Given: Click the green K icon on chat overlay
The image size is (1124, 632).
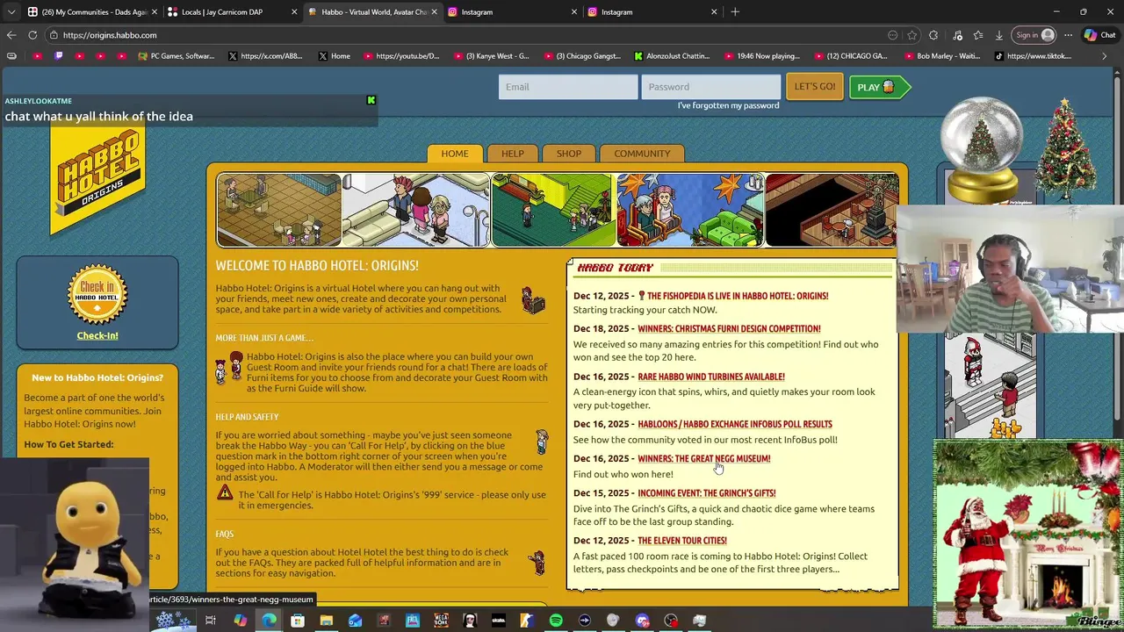Looking at the screenshot, I should pyautogui.click(x=371, y=100).
